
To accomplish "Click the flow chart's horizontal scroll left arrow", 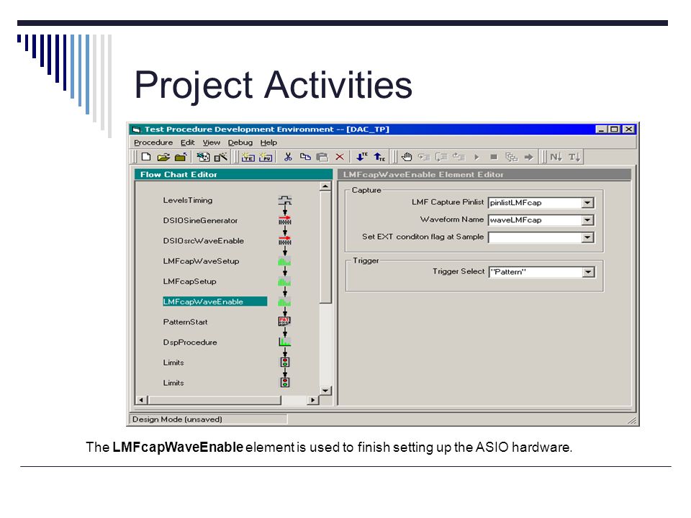I will tap(142, 400).
